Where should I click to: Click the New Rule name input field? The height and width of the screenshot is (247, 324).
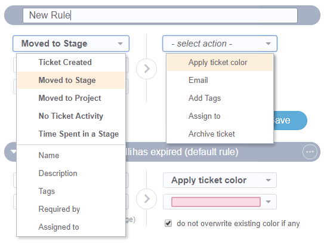pos(160,16)
